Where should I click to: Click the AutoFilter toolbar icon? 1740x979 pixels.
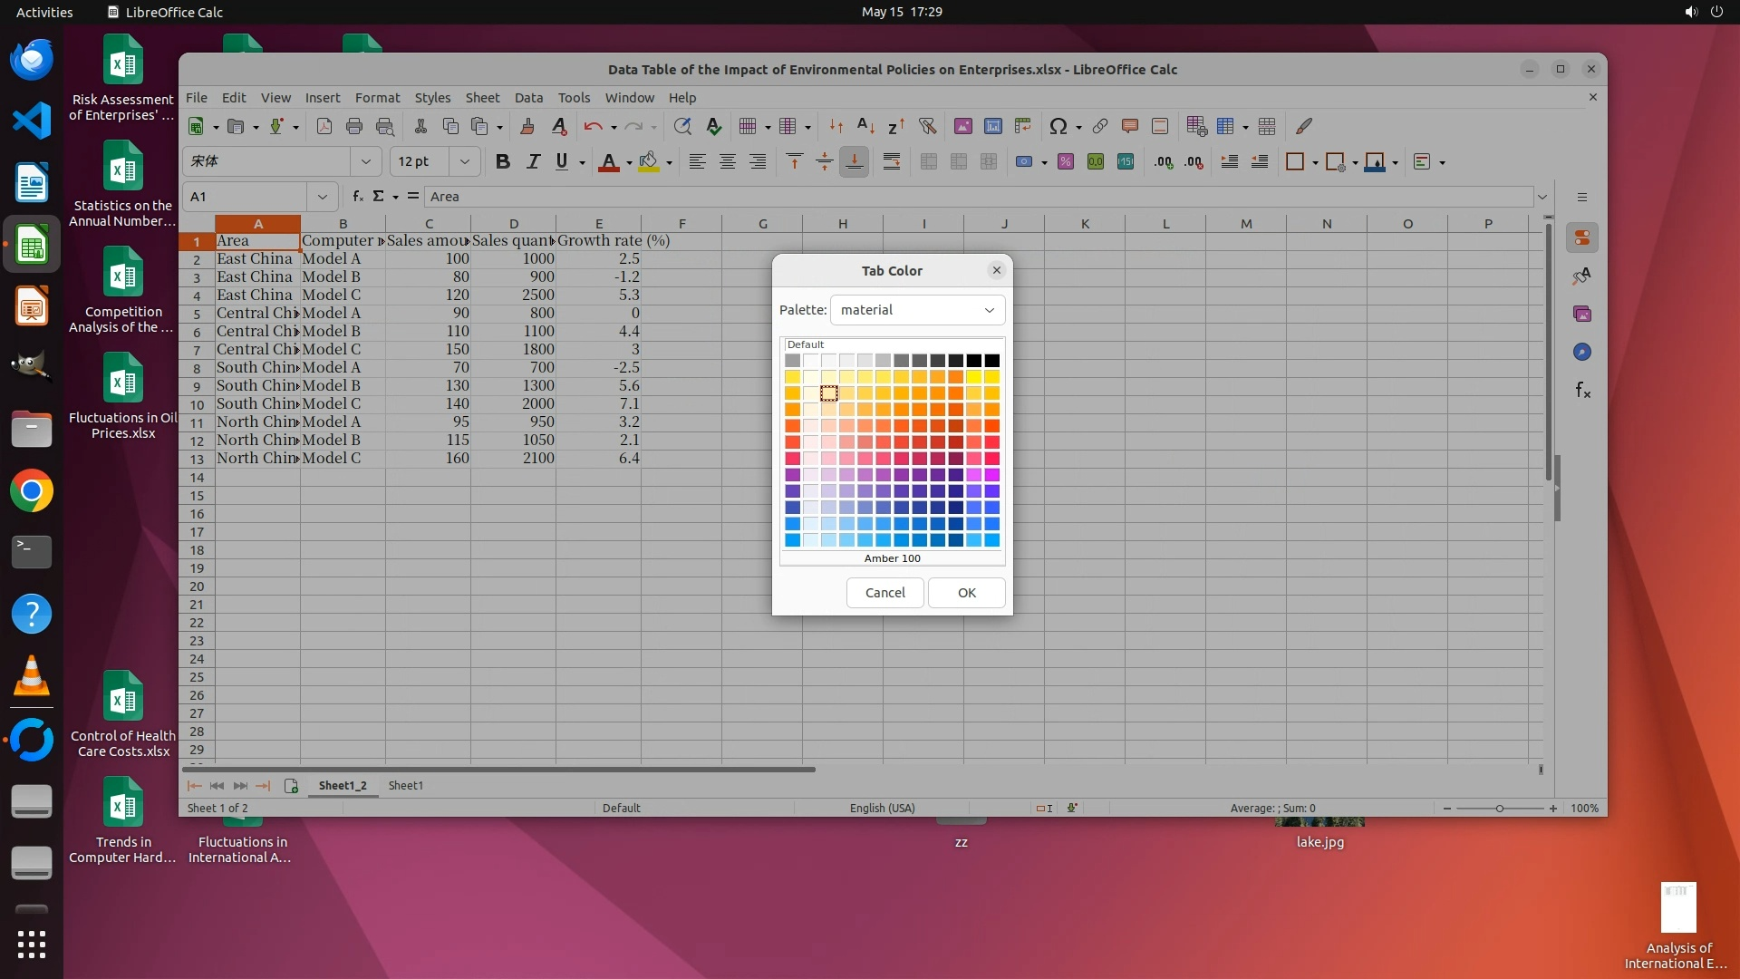coord(926,126)
